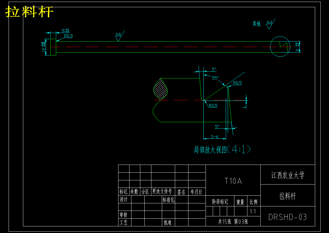Viewport: 329px width, 233px height.
Task: Click the '年月日' header cell
Action: tap(196, 192)
